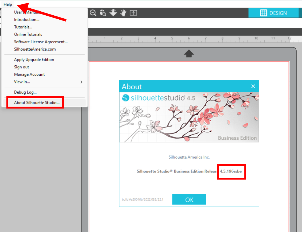Click the Business Edition banner label

pyautogui.click(x=237, y=138)
